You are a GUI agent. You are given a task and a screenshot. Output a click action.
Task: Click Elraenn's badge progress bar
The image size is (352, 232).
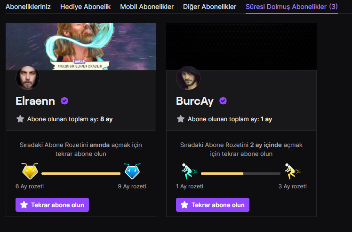tap(81, 173)
